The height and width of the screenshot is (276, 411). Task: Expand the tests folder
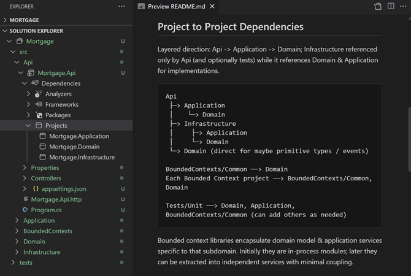point(13,263)
